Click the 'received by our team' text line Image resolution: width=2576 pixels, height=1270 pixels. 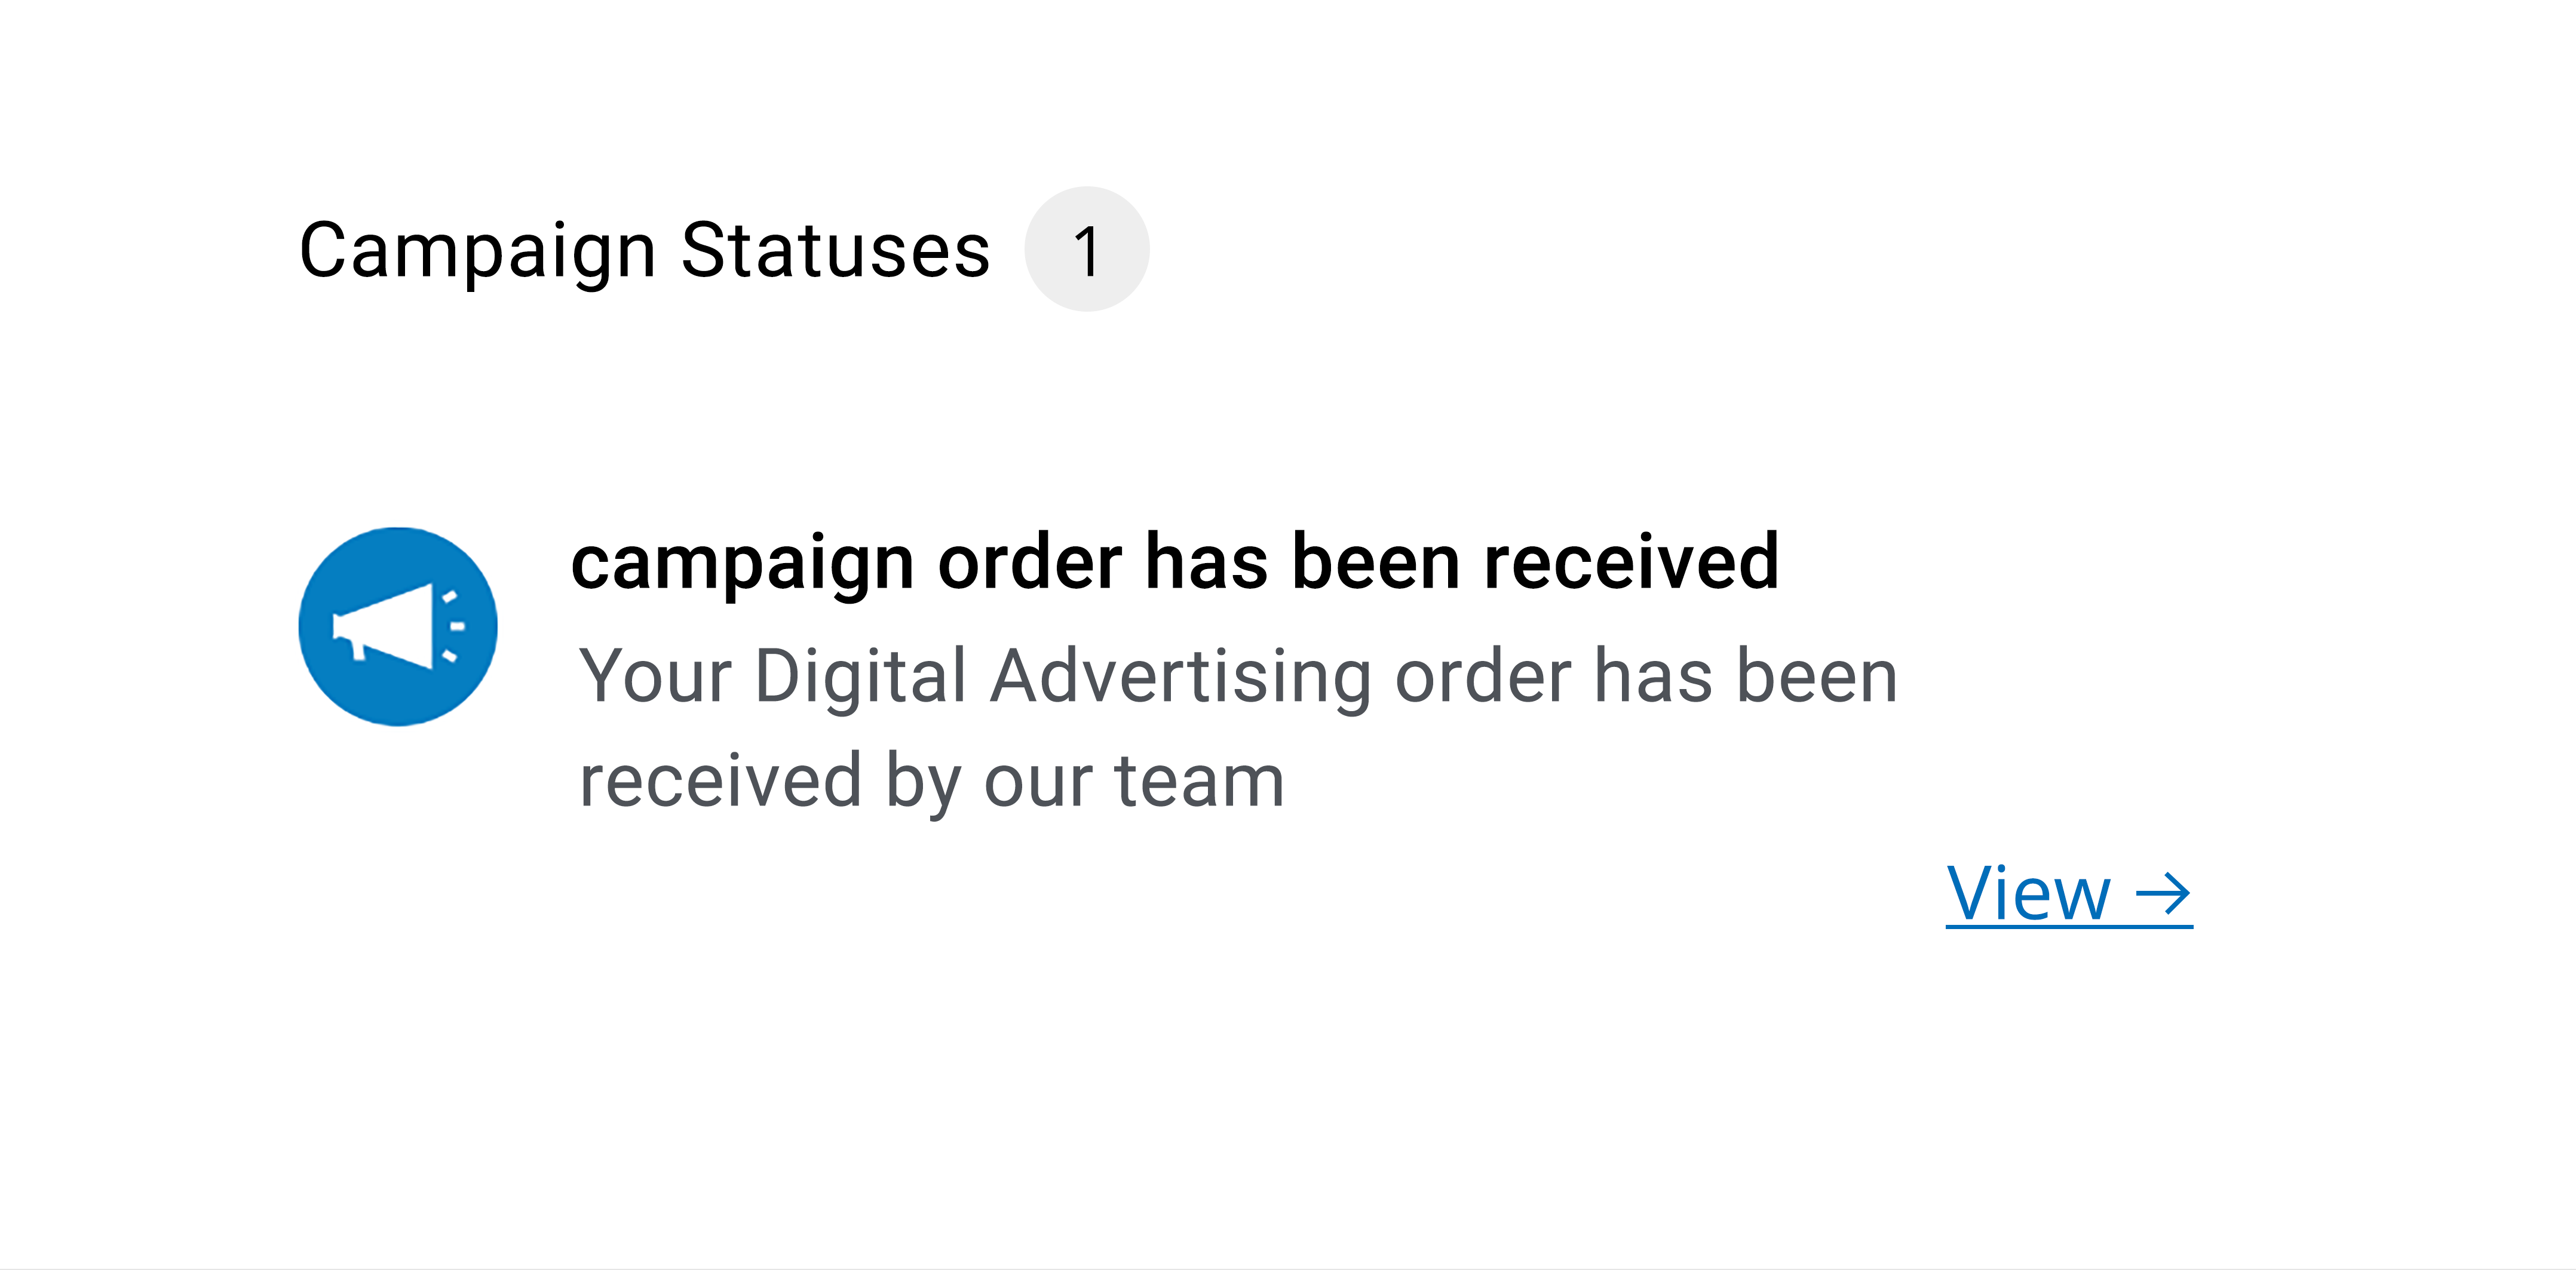pyautogui.click(x=932, y=780)
